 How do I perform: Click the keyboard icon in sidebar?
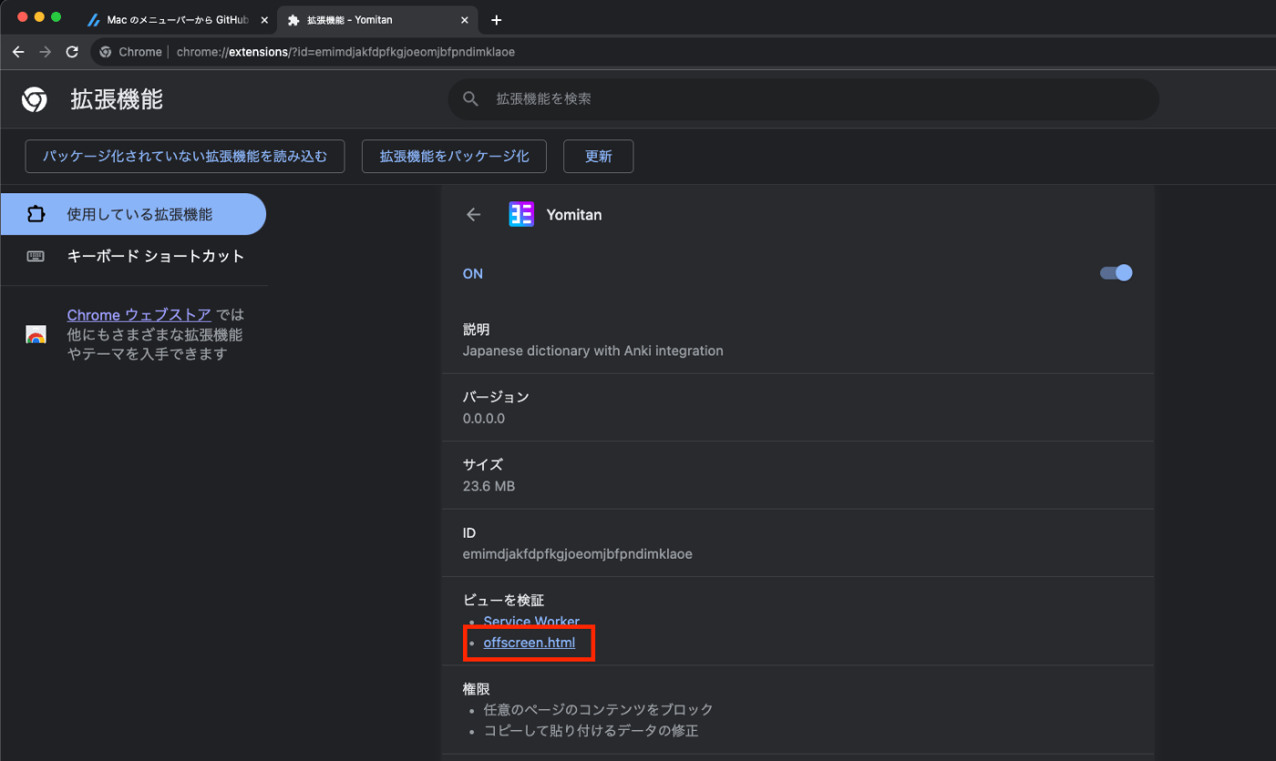36,256
